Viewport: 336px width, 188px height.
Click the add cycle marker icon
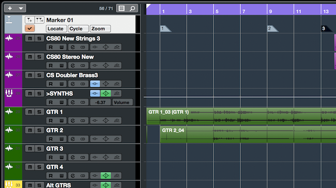39,20
